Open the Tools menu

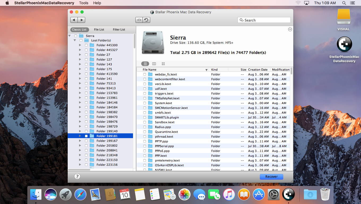click(x=84, y=3)
